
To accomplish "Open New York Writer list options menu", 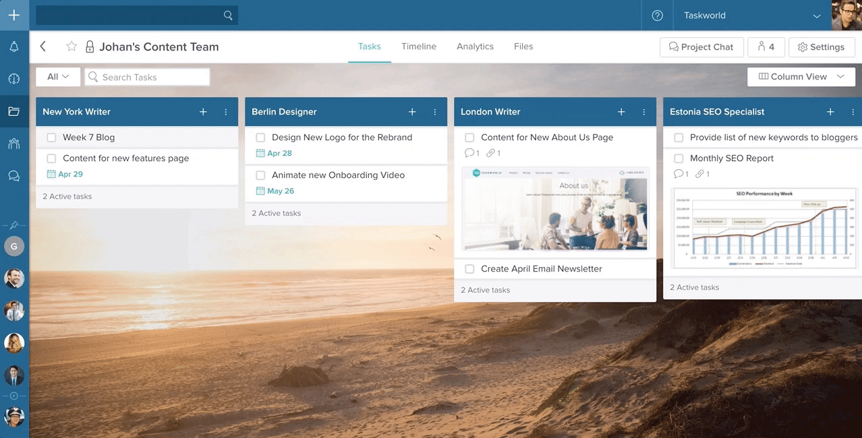I will pos(226,112).
